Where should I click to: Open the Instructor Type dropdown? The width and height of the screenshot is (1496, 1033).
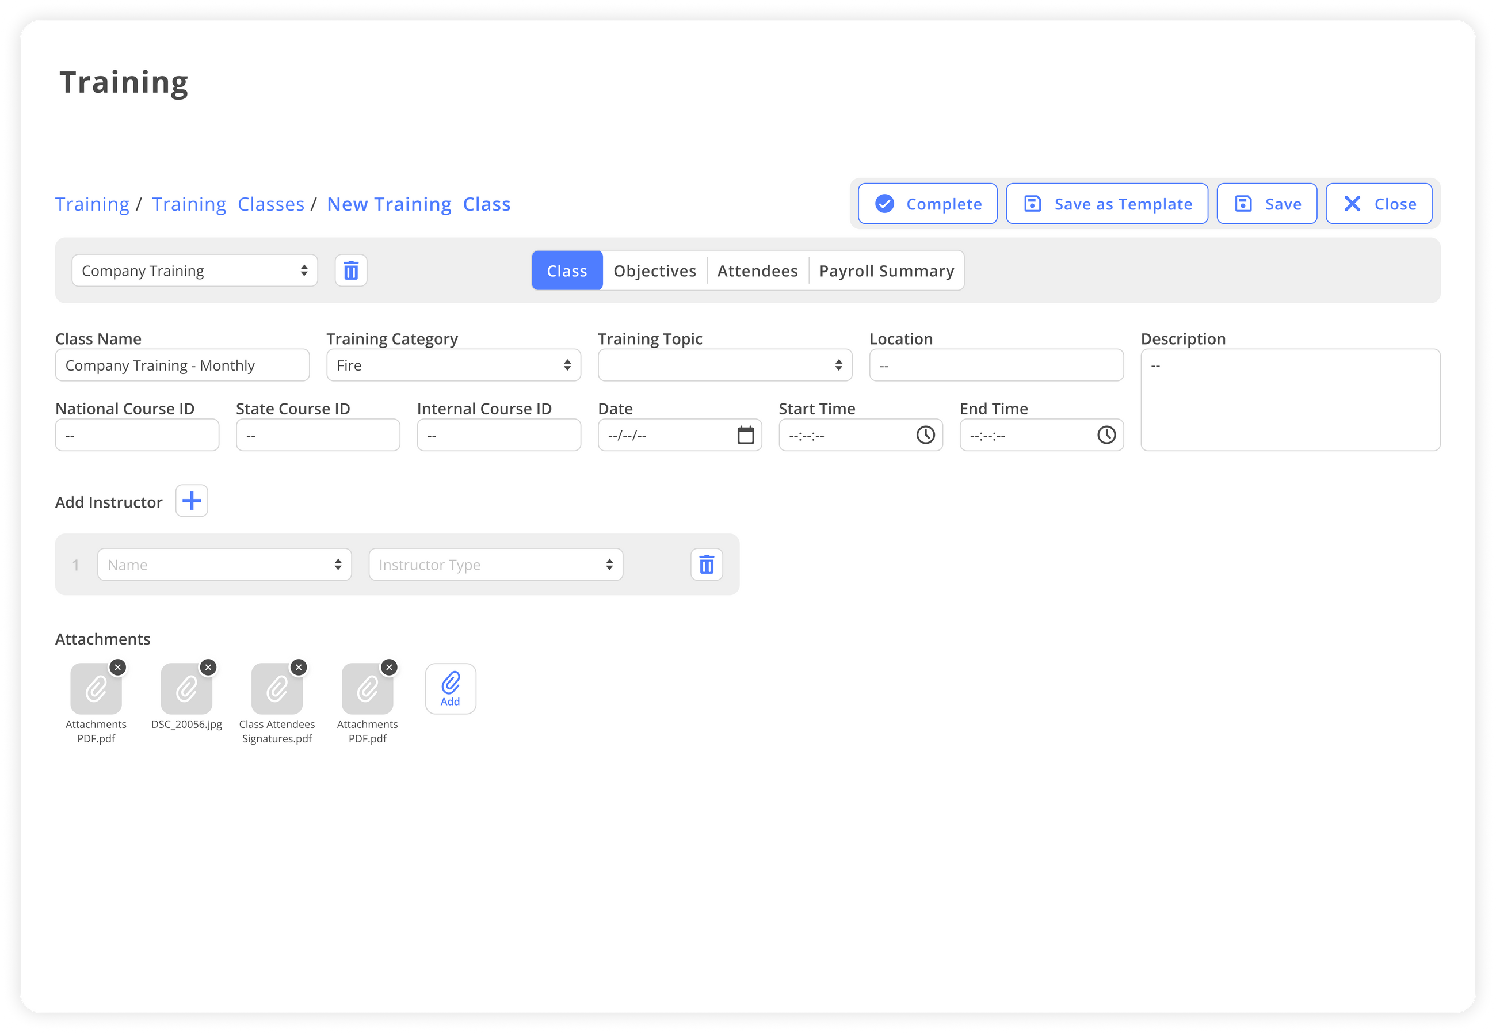click(x=495, y=565)
